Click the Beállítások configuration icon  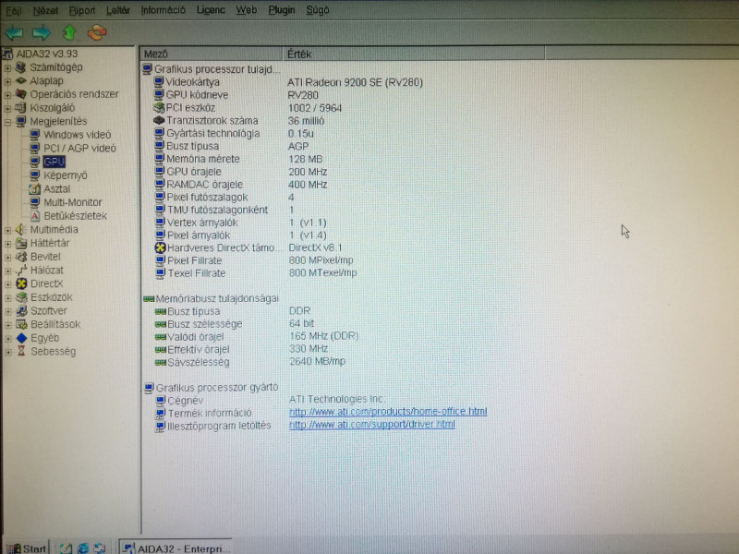pos(21,325)
